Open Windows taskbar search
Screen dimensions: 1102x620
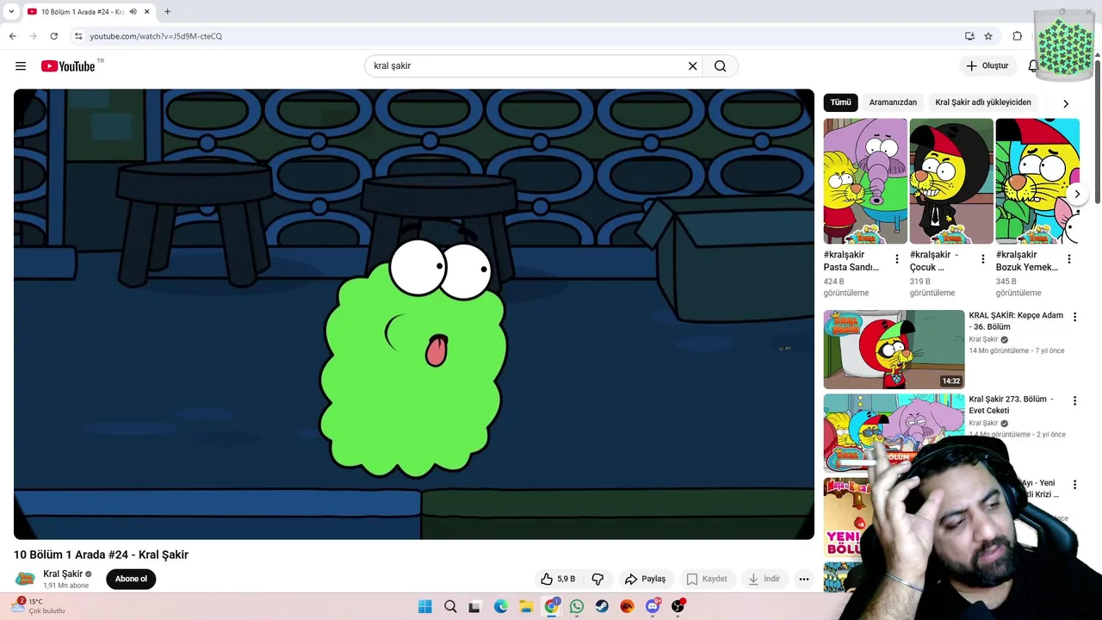tap(450, 606)
